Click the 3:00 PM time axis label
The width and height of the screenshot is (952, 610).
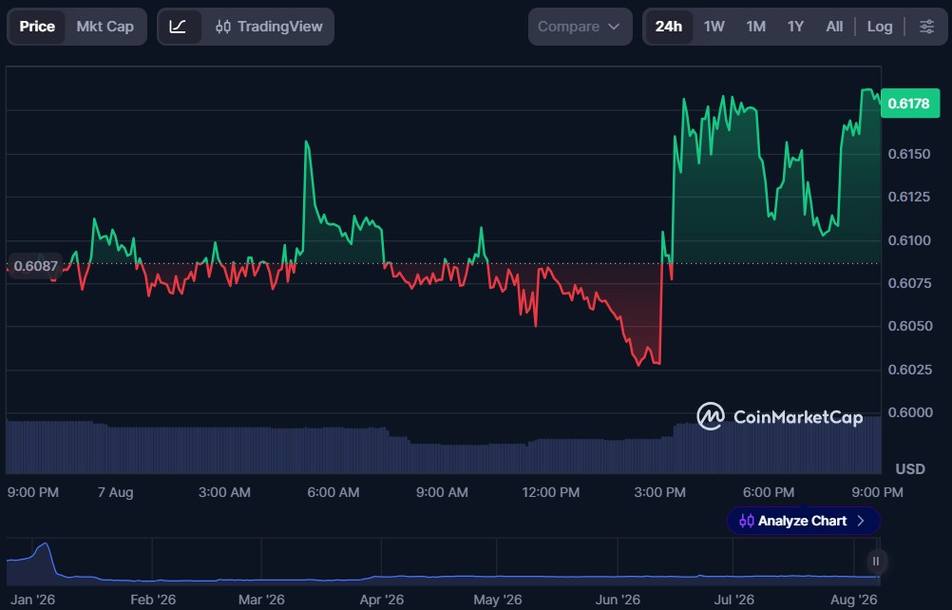point(660,492)
